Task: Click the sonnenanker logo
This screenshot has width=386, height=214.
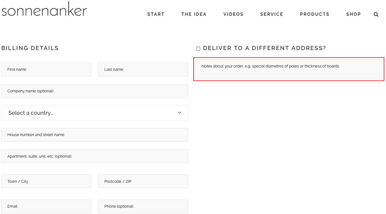Action: coord(44,9)
